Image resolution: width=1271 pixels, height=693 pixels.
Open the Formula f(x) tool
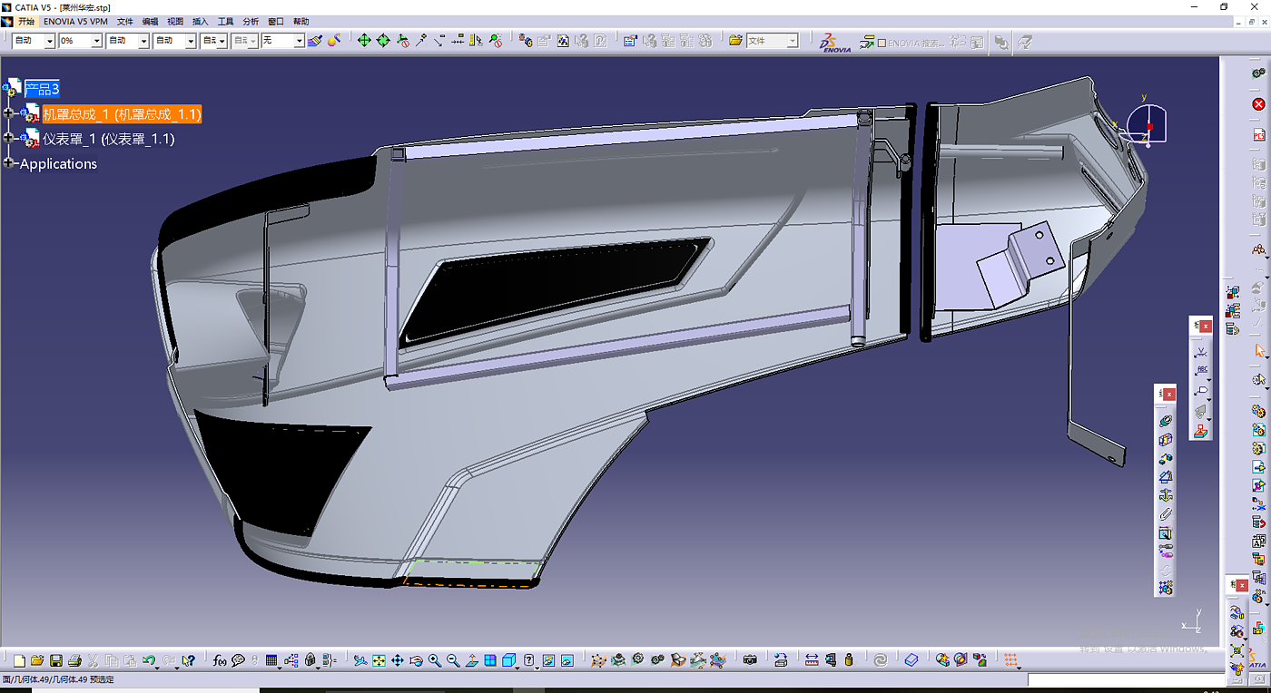coord(219,661)
